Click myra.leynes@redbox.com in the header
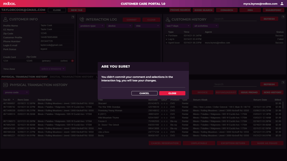This screenshot has width=287, height=161. [260, 4]
